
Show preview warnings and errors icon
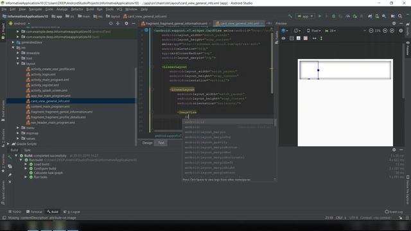(401, 31)
